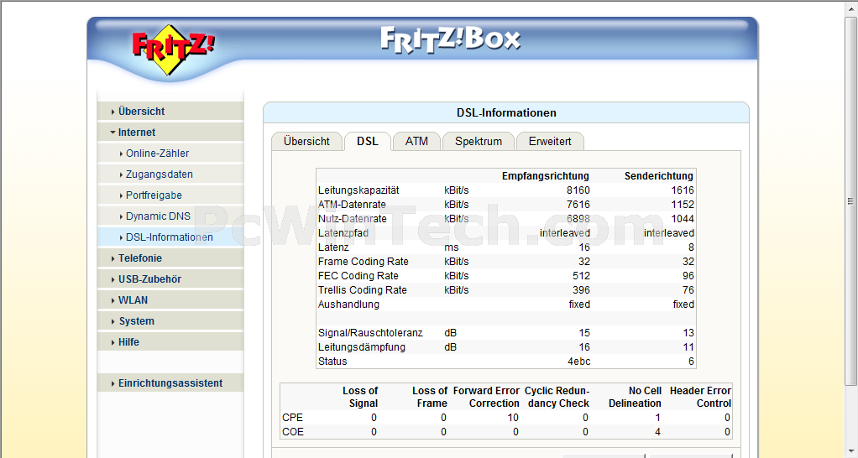858x458 pixels.
Task: Click the CPE row label
Action: coord(292,418)
